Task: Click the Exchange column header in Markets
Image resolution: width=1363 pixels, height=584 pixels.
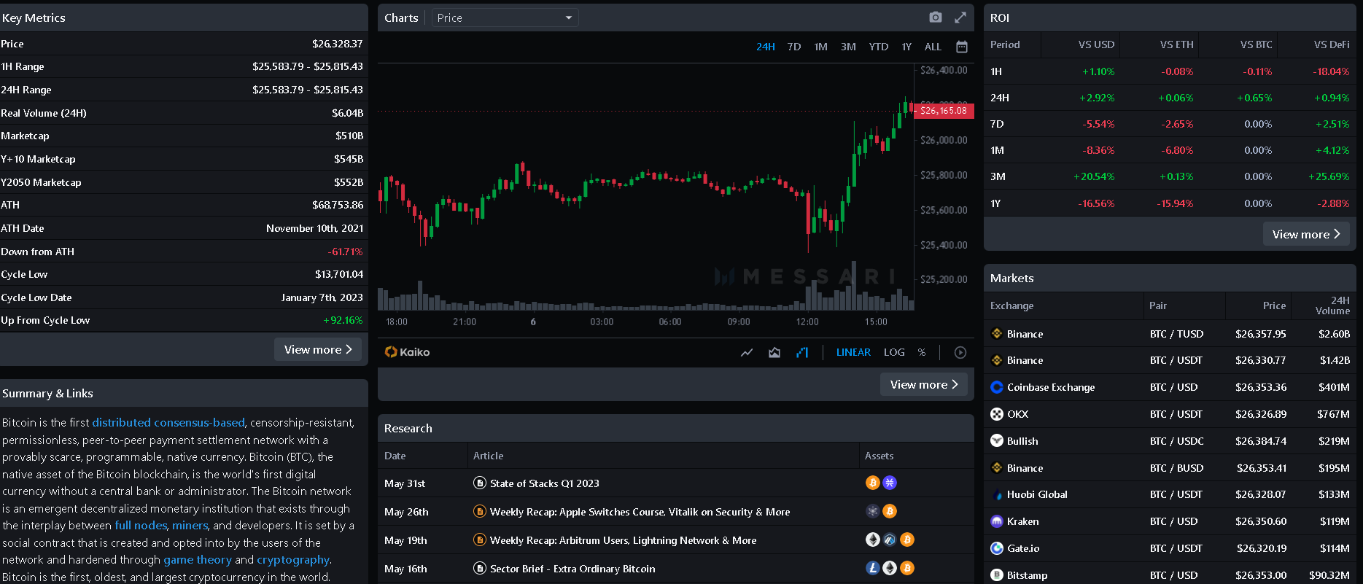Action: [1011, 305]
